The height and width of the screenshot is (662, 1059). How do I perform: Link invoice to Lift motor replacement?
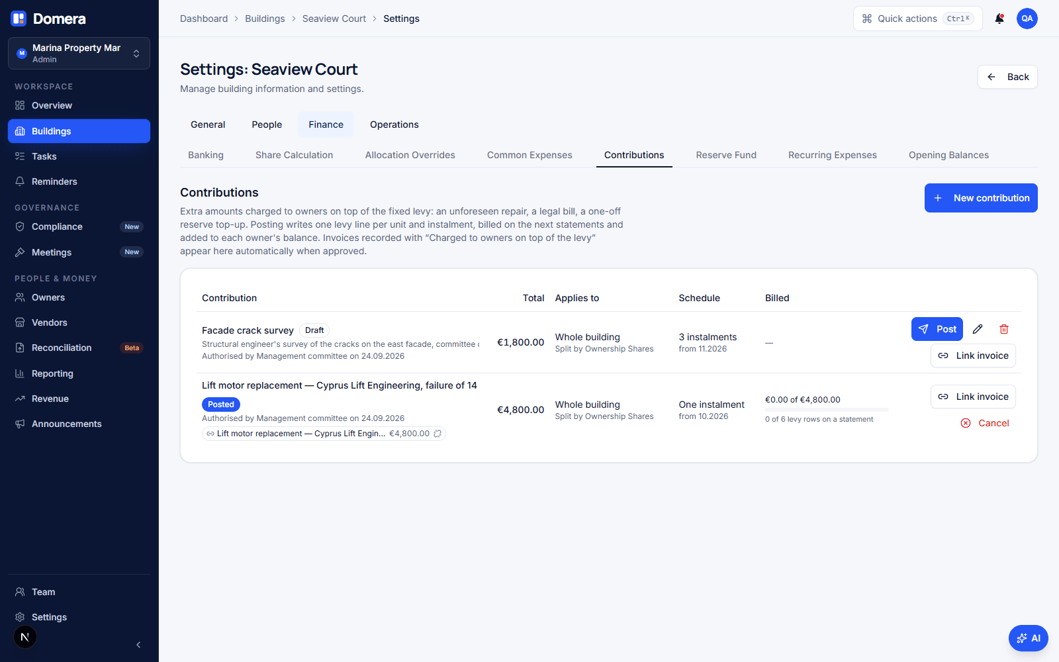(x=973, y=397)
